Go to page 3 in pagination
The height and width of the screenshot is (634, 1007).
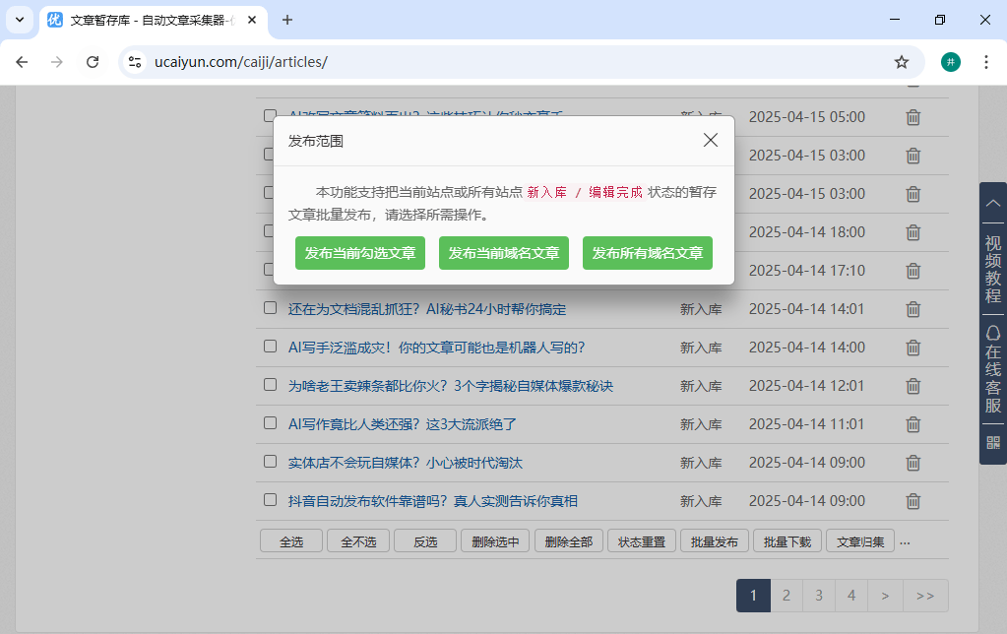point(818,595)
